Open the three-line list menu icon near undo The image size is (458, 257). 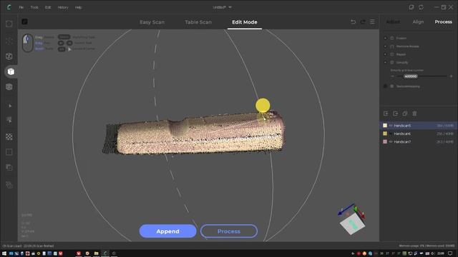coord(372,22)
